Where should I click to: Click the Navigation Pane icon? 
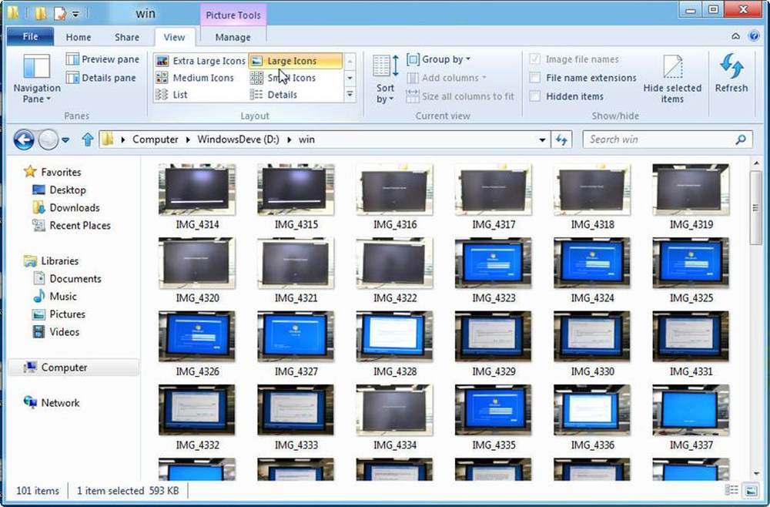36,68
